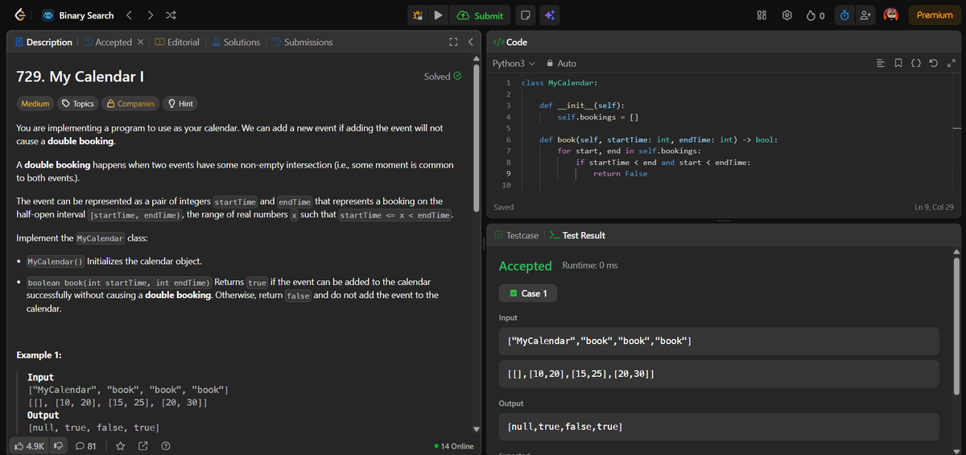Expand the Hint tag
Screen dimensions: 966x455
click(x=180, y=103)
